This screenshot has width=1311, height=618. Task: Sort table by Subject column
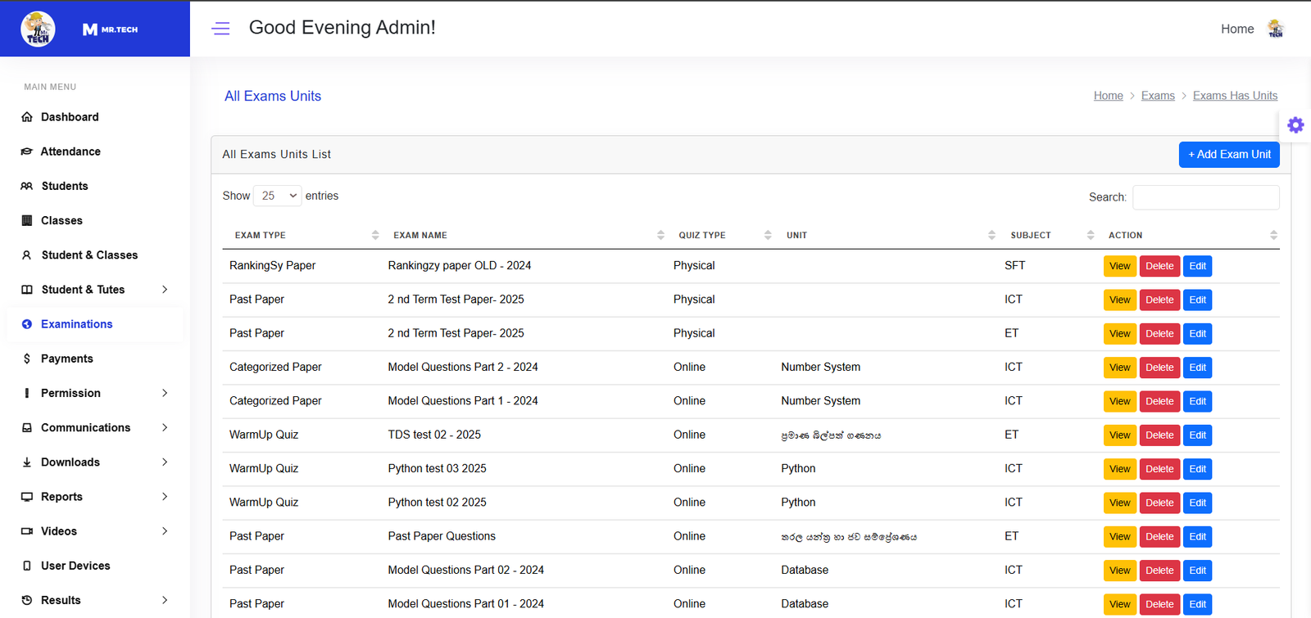(x=1031, y=235)
